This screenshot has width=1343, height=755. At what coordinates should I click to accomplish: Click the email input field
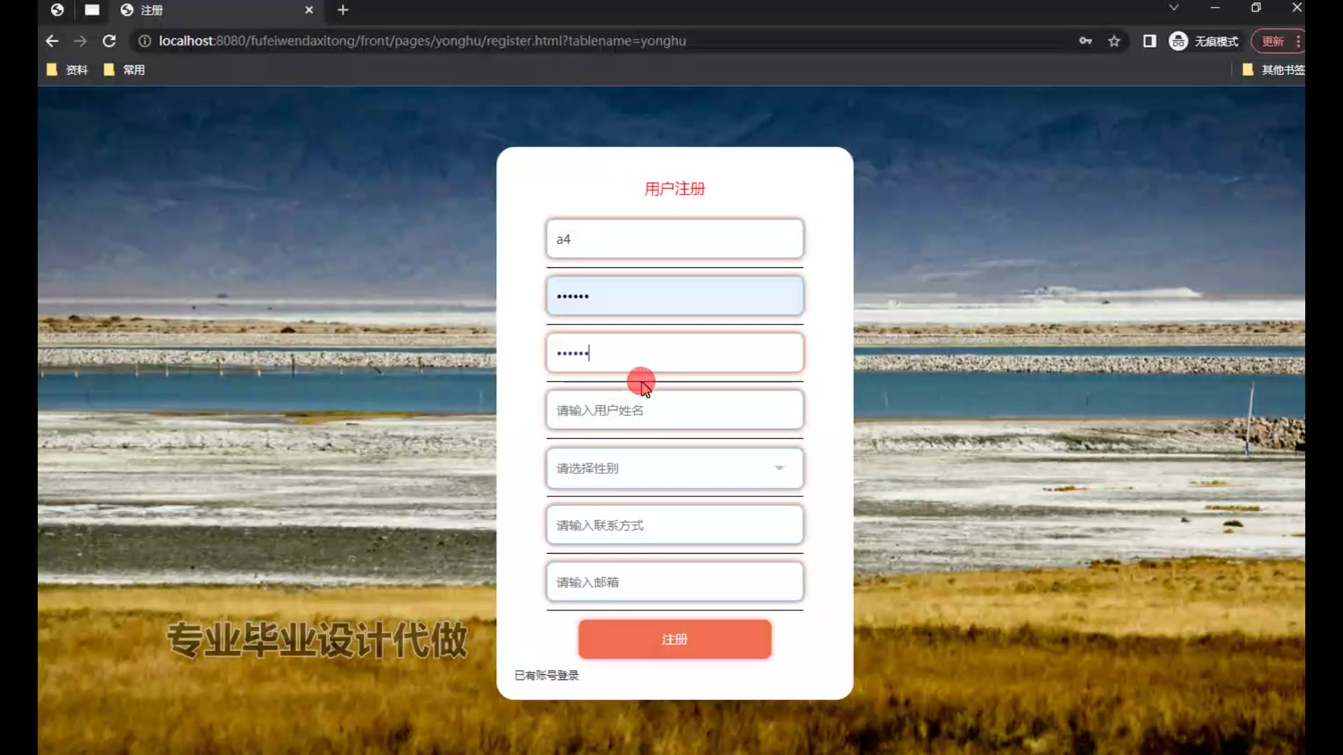674,582
